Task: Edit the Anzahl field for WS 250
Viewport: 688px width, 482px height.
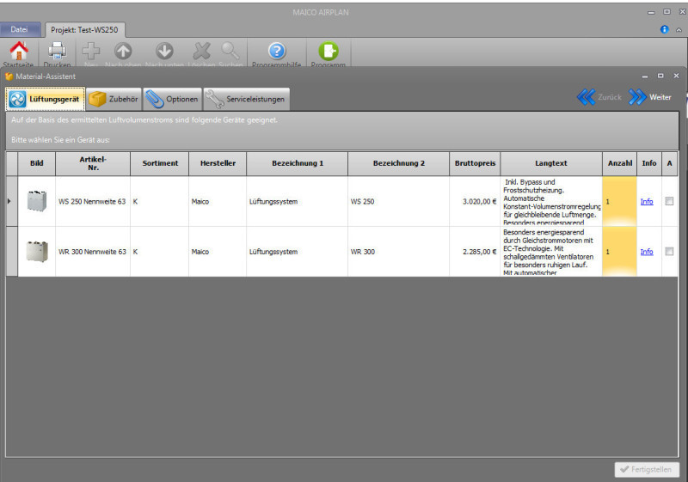Action: click(619, 202)
